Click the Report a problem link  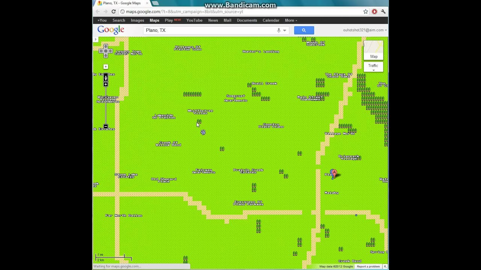368,267
